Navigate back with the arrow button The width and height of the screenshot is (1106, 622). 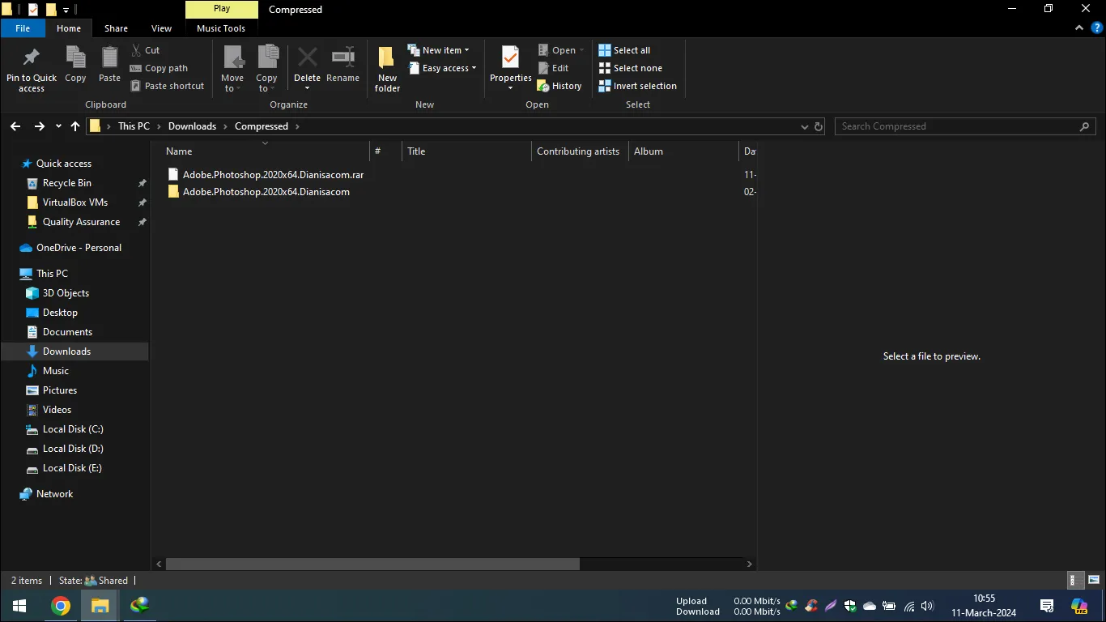coord(15,126)
